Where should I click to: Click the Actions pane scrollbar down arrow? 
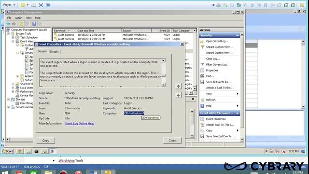(x=242, y=140)
